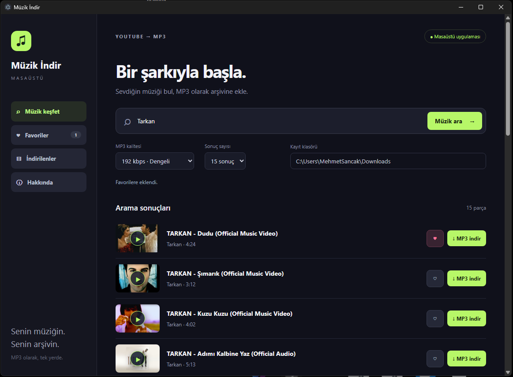Click the scrollbar up arrow
This screenshot has height=377, width=513.
(x=508, y=18)
